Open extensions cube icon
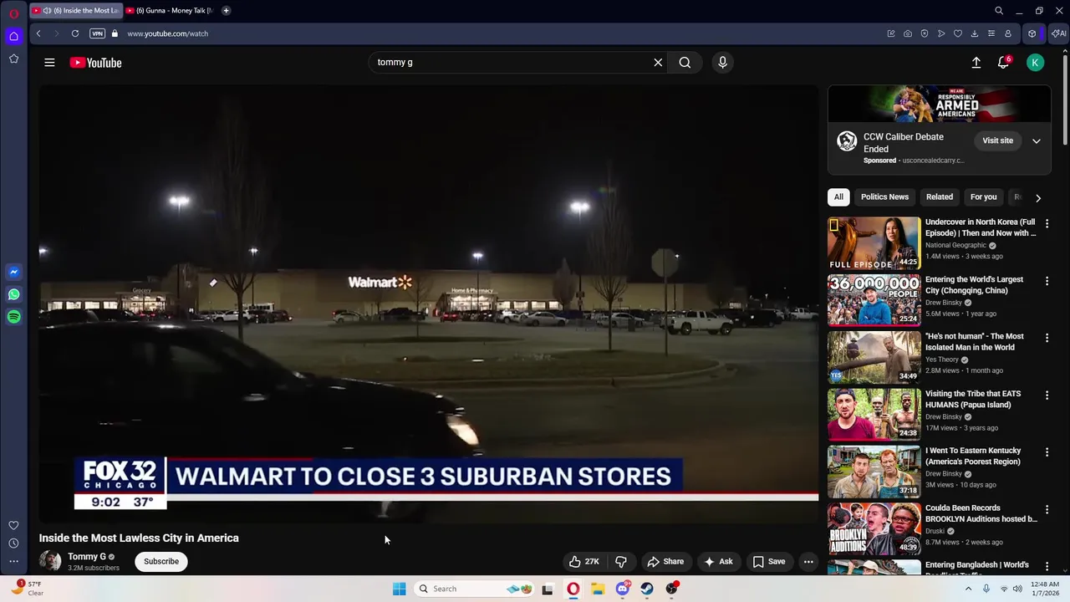This screenshot has height=602, width=1070. point(1032,33)
